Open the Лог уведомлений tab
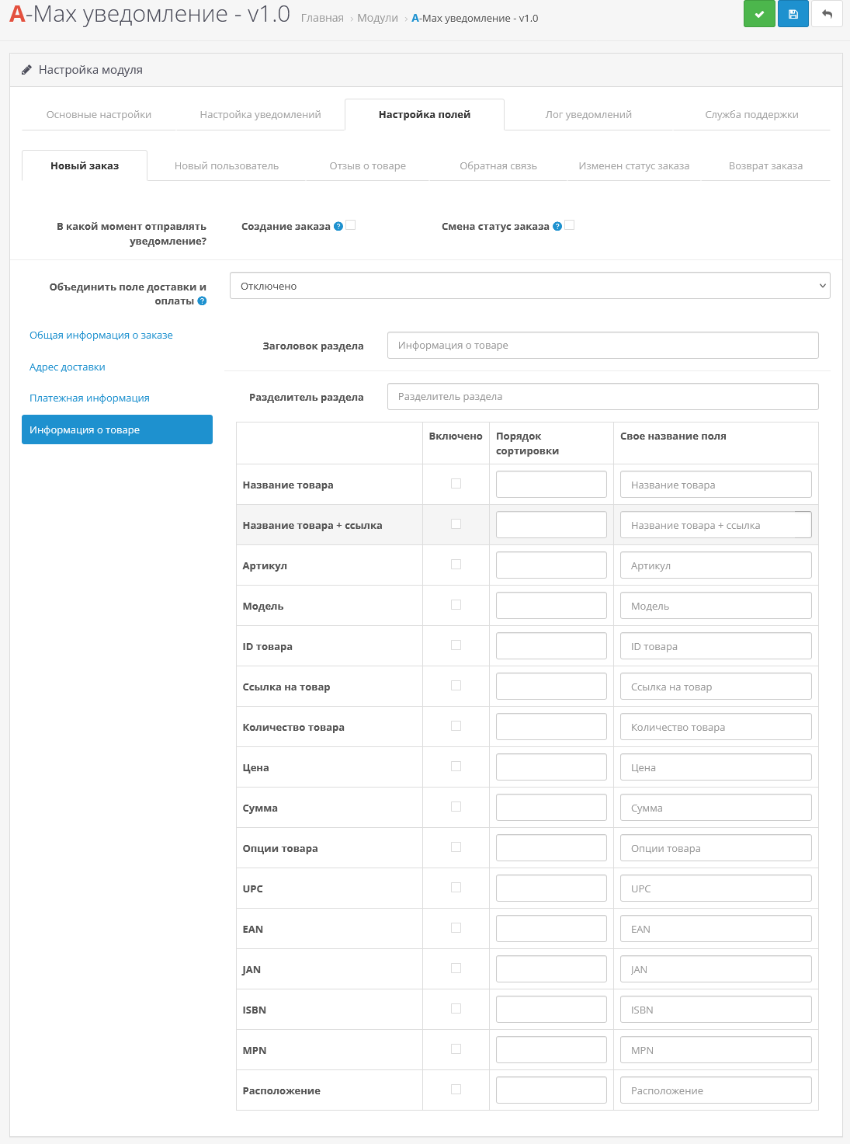The height and width of the screenshot is (1144, 850). 588,115
